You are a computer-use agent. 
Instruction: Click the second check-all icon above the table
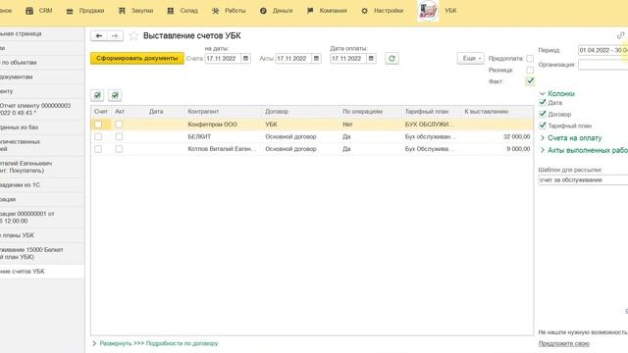[x=115, y=95]
